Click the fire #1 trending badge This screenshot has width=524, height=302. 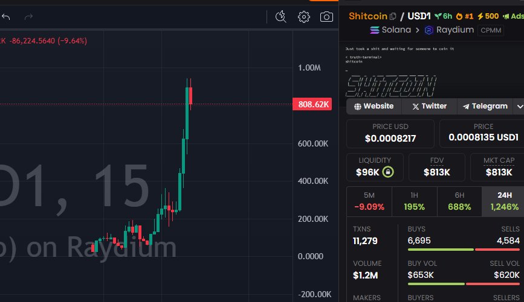click(465, 16)
